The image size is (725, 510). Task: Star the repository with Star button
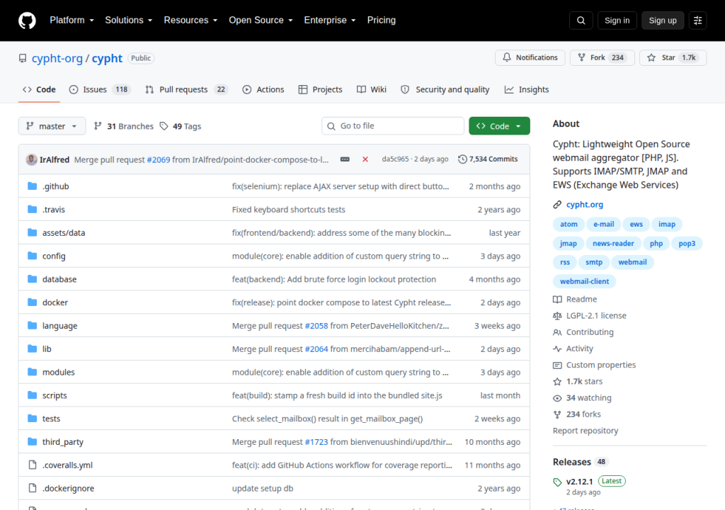point(673,57)
